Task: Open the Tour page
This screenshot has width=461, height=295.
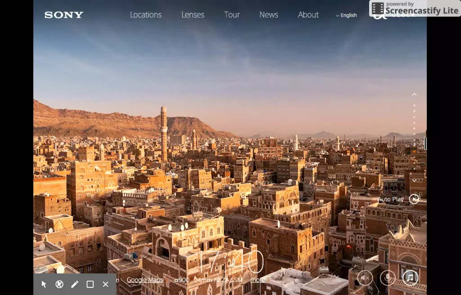Action: point(232,15)
